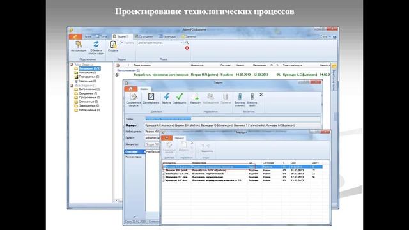Select the Входящие (1/1) folder
409x230 pixels.
pos(89,68)
